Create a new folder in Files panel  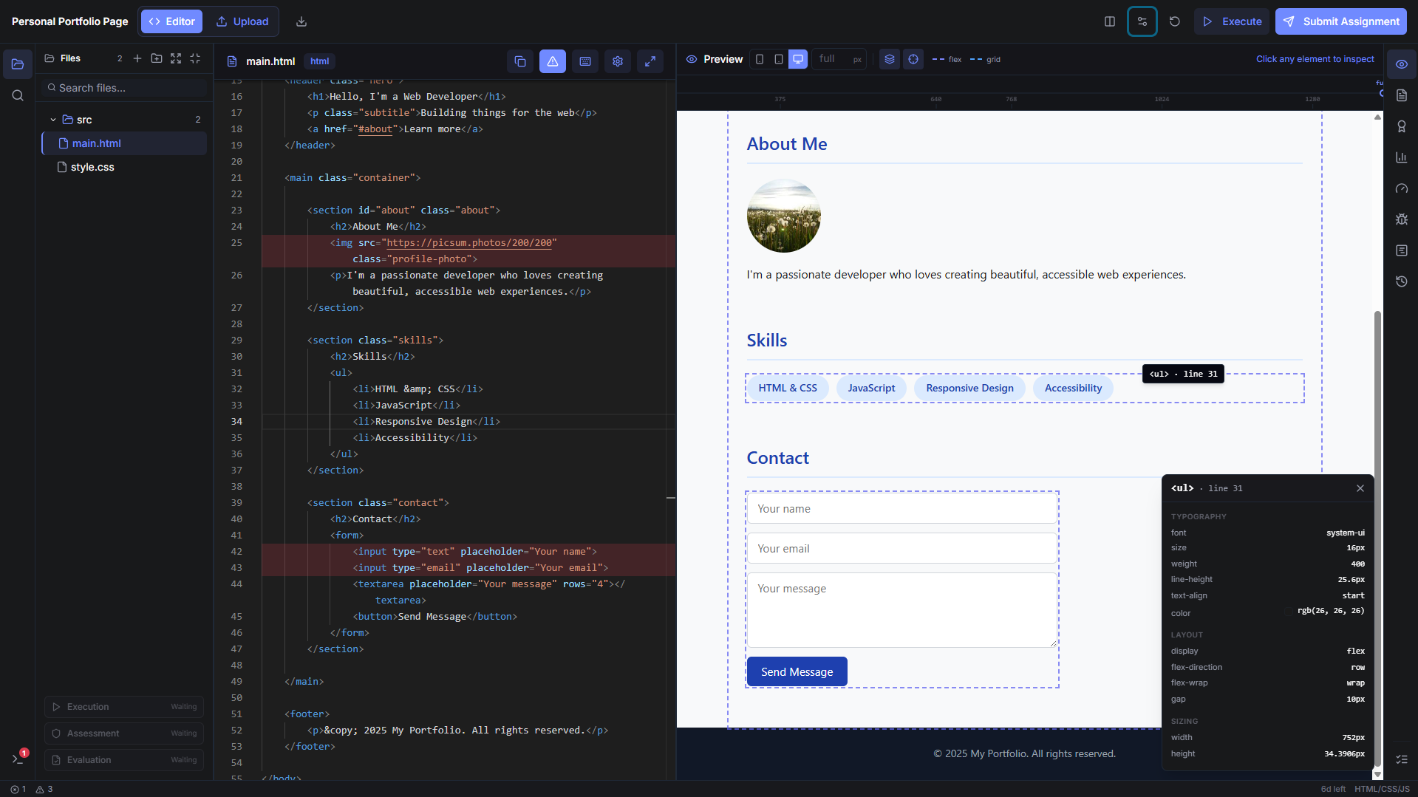click(157, 58)
